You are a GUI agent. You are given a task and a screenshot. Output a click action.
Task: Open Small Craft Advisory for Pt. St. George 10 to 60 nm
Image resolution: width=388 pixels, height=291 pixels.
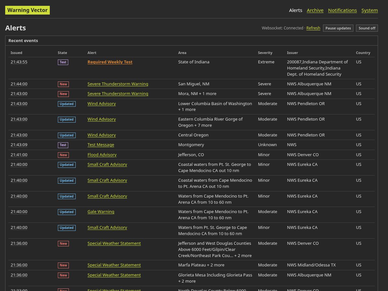click(107, 228)
